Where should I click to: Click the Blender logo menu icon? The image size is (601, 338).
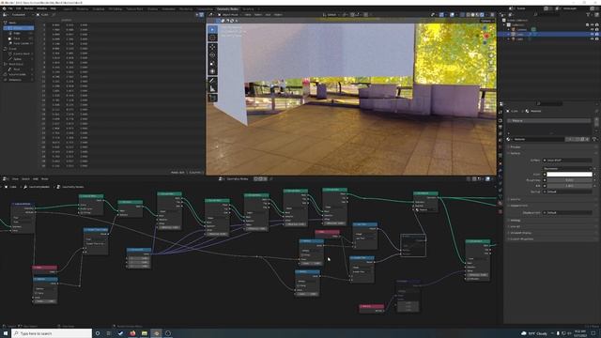(x=4, y=8)
